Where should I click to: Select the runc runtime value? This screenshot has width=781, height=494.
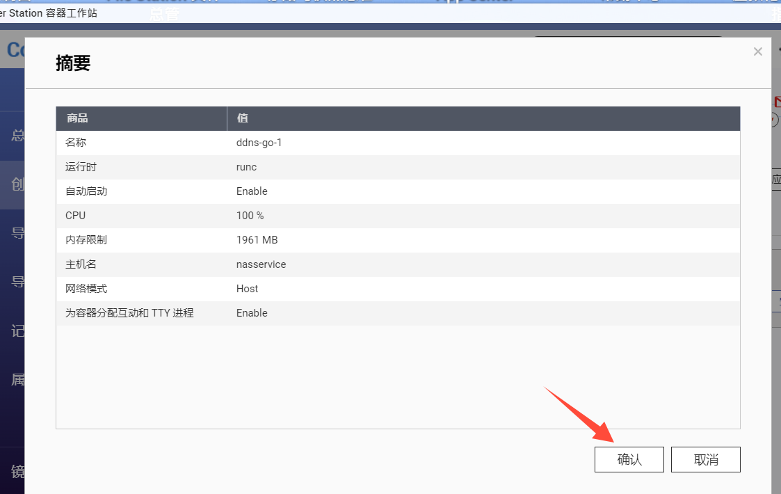click(247, 167)
